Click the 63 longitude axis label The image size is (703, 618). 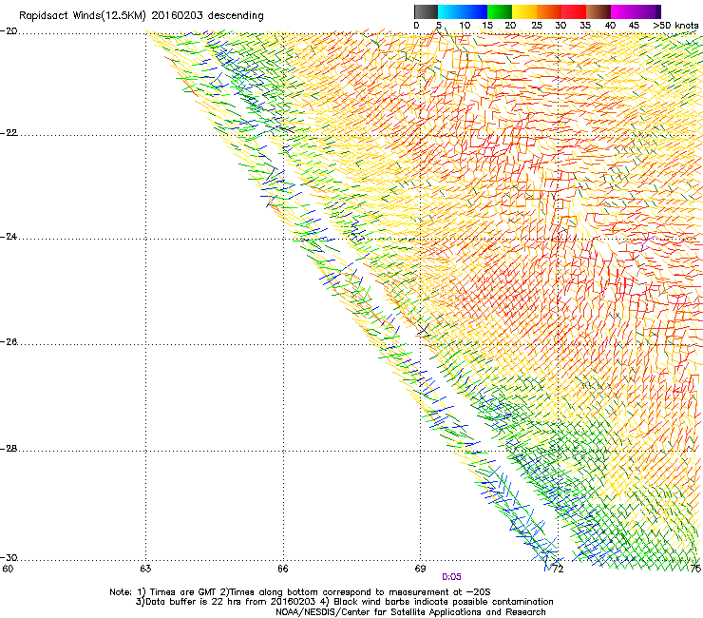click(145, 569)
